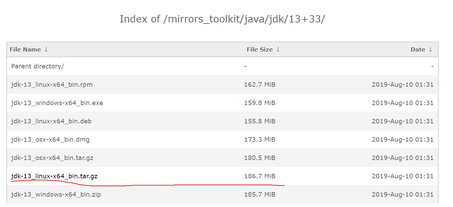Click the File Name sort arrow
This screenshot has width=453, height=207.
point(46,49)
